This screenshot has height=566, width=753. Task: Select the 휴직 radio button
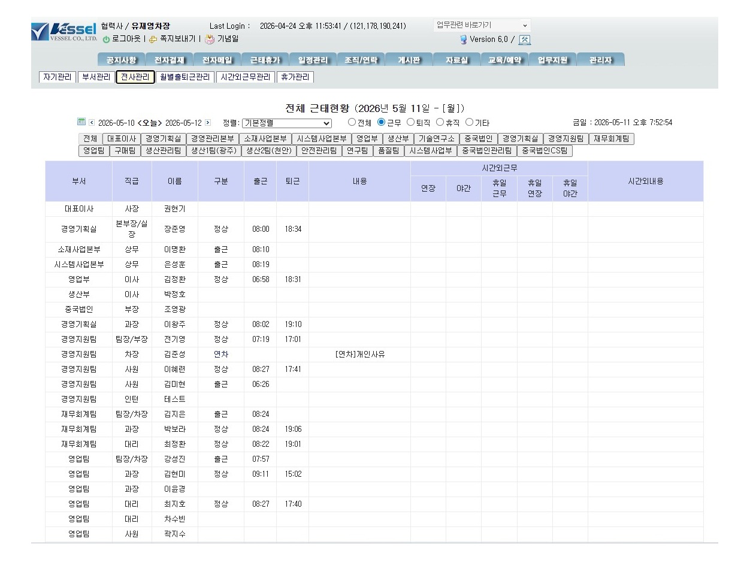(440, 122)
